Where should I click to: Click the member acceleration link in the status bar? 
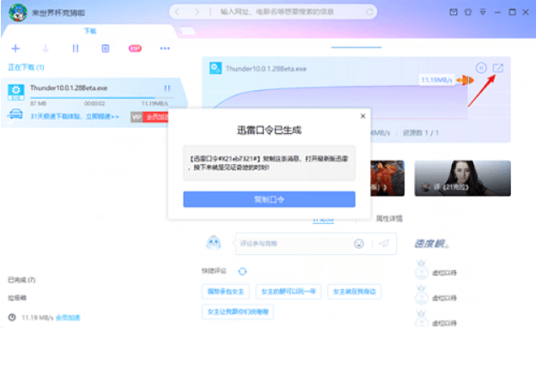[x=68, y=318]
